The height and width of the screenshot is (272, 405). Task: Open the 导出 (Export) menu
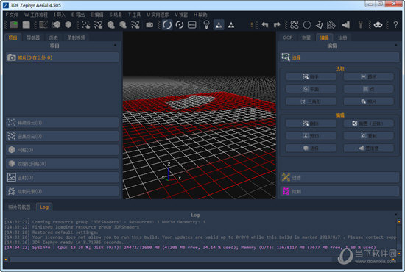pos(78,15)
